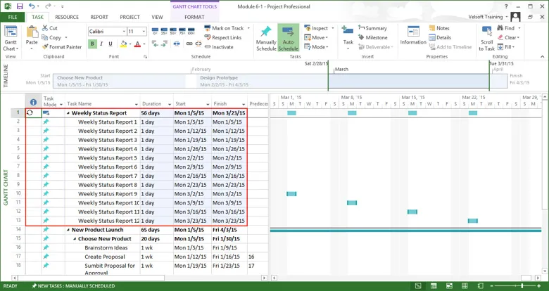Open task Details pane

(x=440, y=37)
